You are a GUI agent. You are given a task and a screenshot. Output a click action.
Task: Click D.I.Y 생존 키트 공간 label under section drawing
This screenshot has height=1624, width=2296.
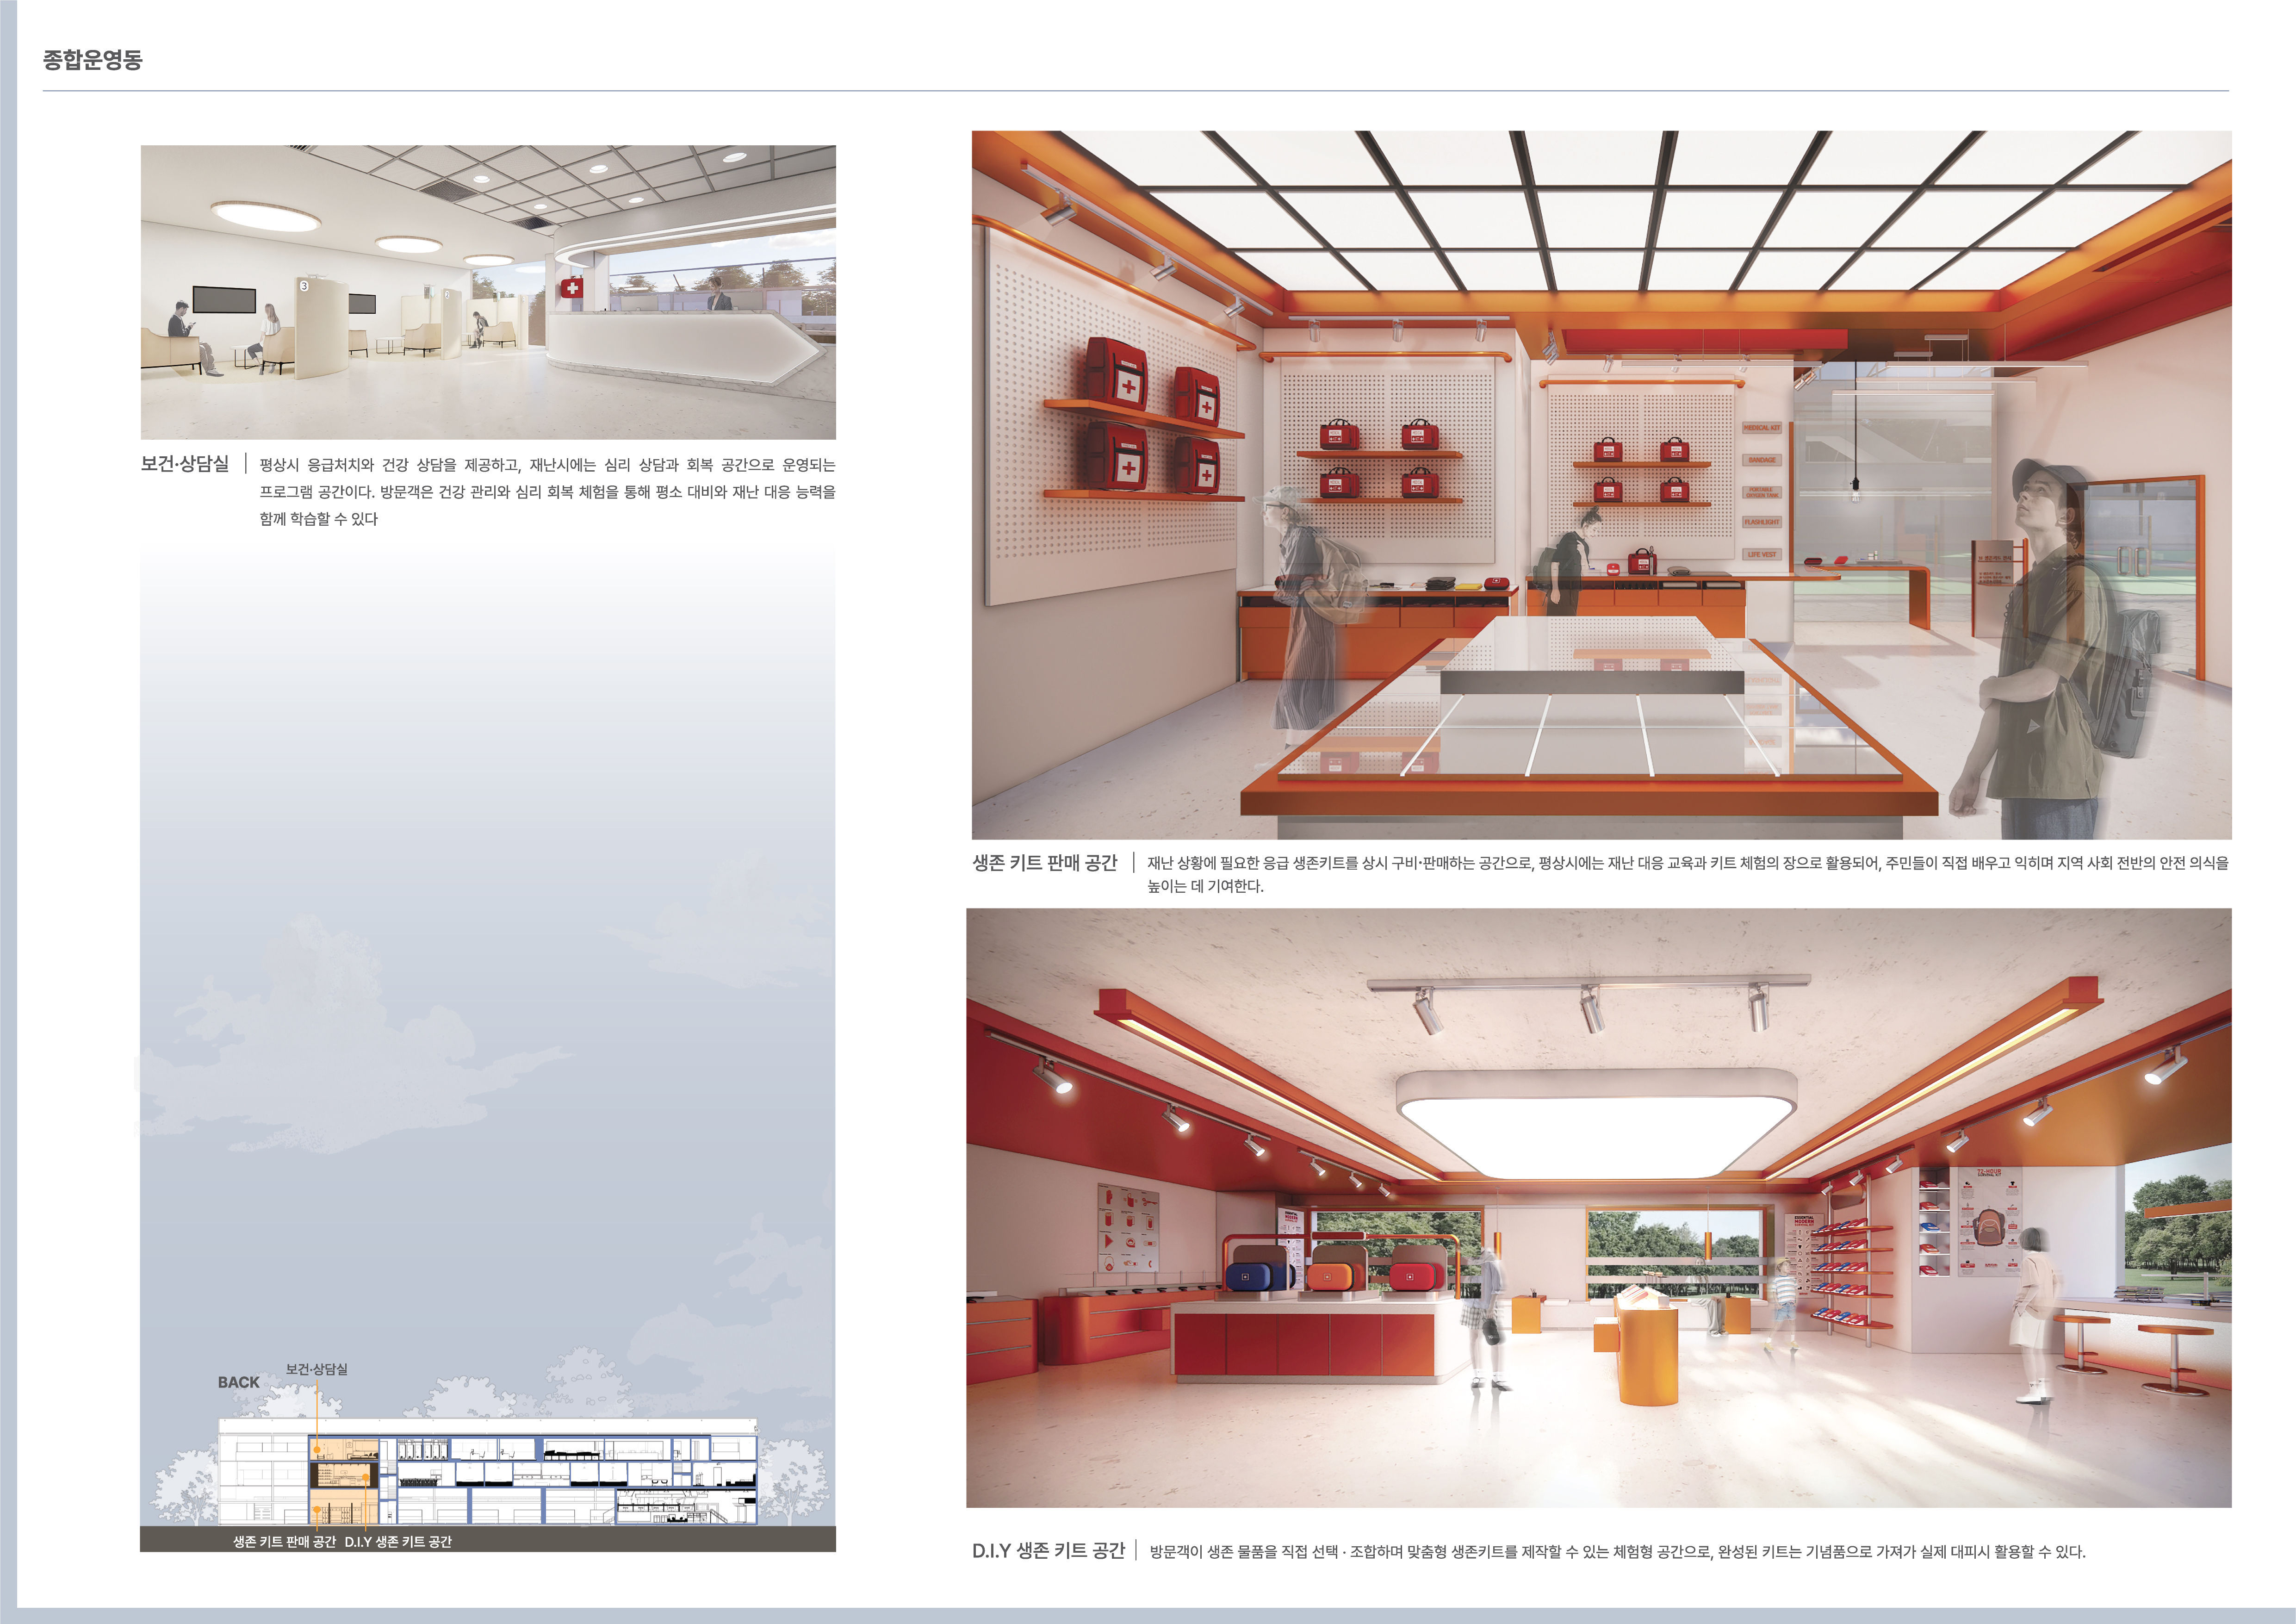coord(398,1542)
